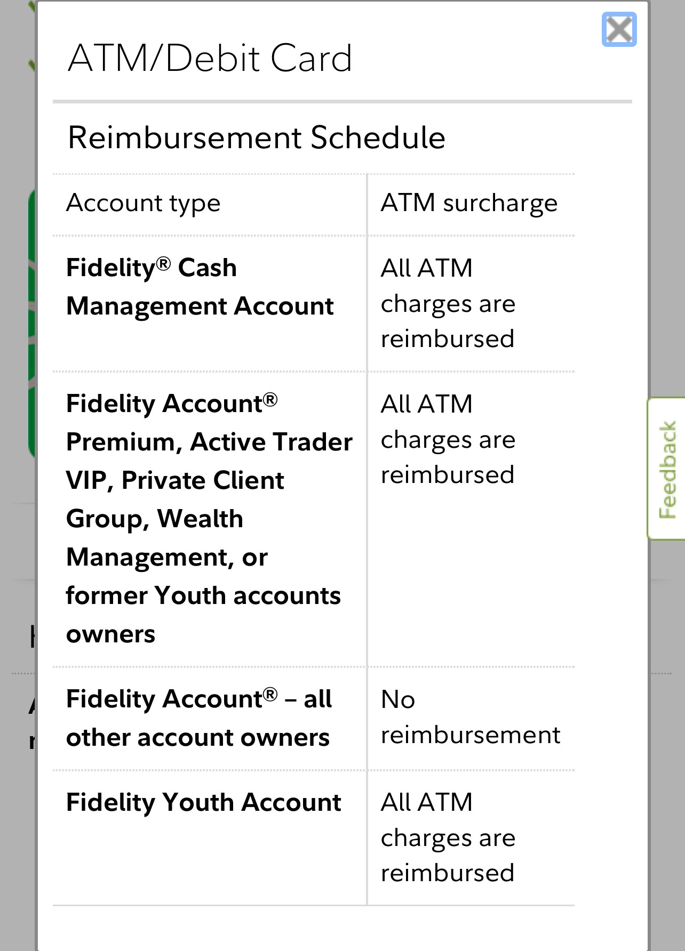
Task: Click the No reimbursement cell
Action: click(x=470, y=717)
